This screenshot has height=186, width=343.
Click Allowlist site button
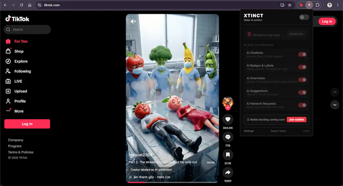(x=296, y=34)
